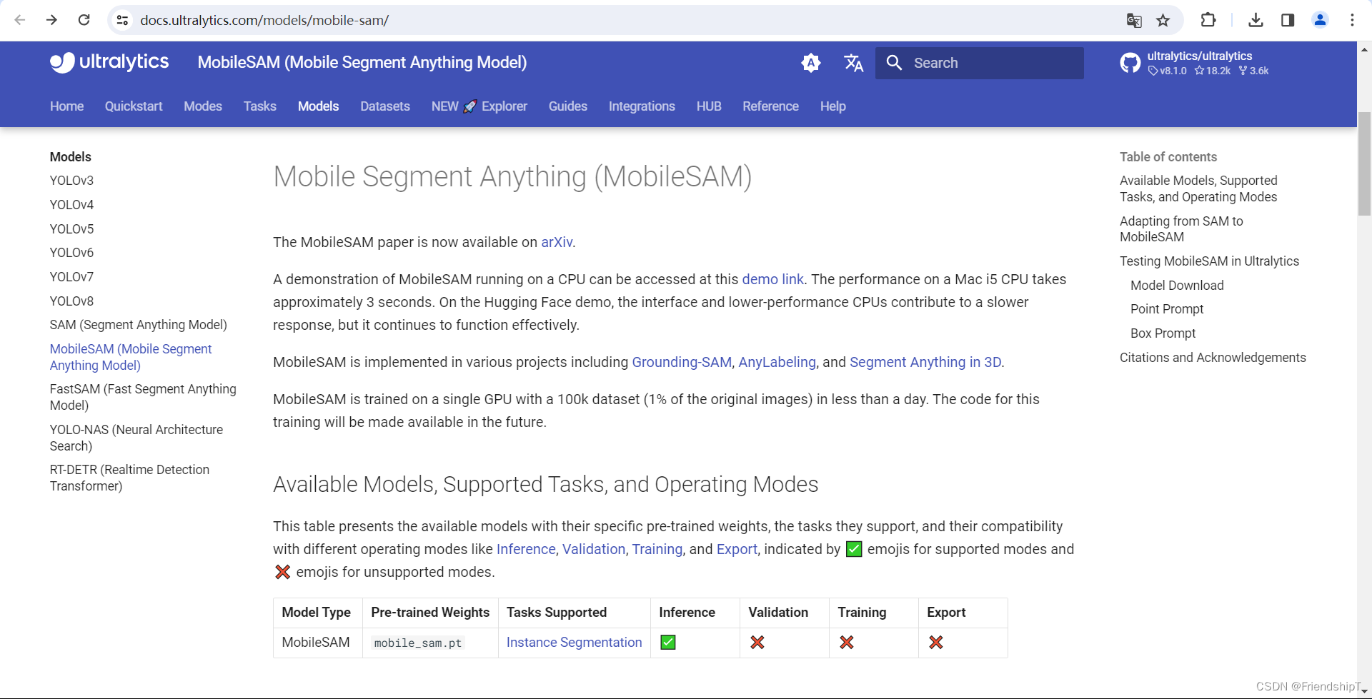Open the Models tab
Viewport: 1372px width, 699px height.
[x=318, y=106]
